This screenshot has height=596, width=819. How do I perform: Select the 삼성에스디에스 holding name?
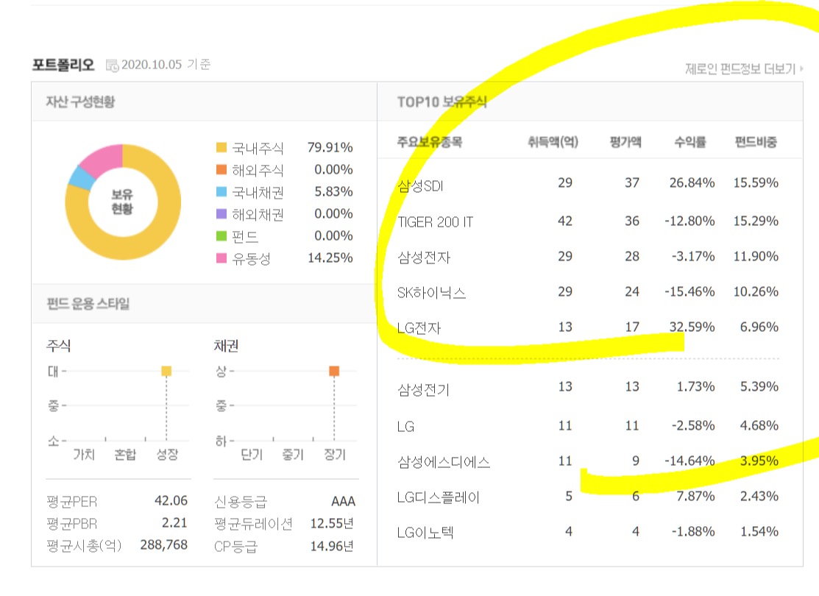coord(444,462)
